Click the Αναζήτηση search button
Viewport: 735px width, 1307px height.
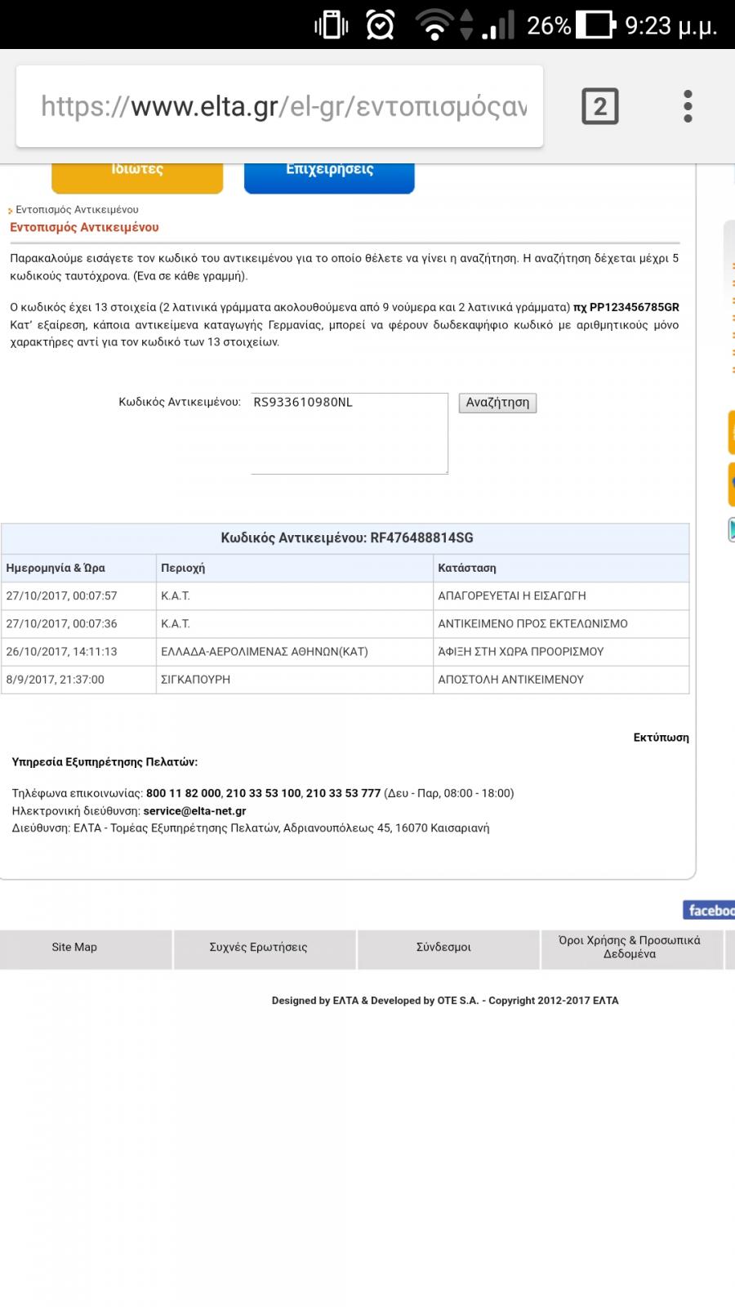pos(497,403)
